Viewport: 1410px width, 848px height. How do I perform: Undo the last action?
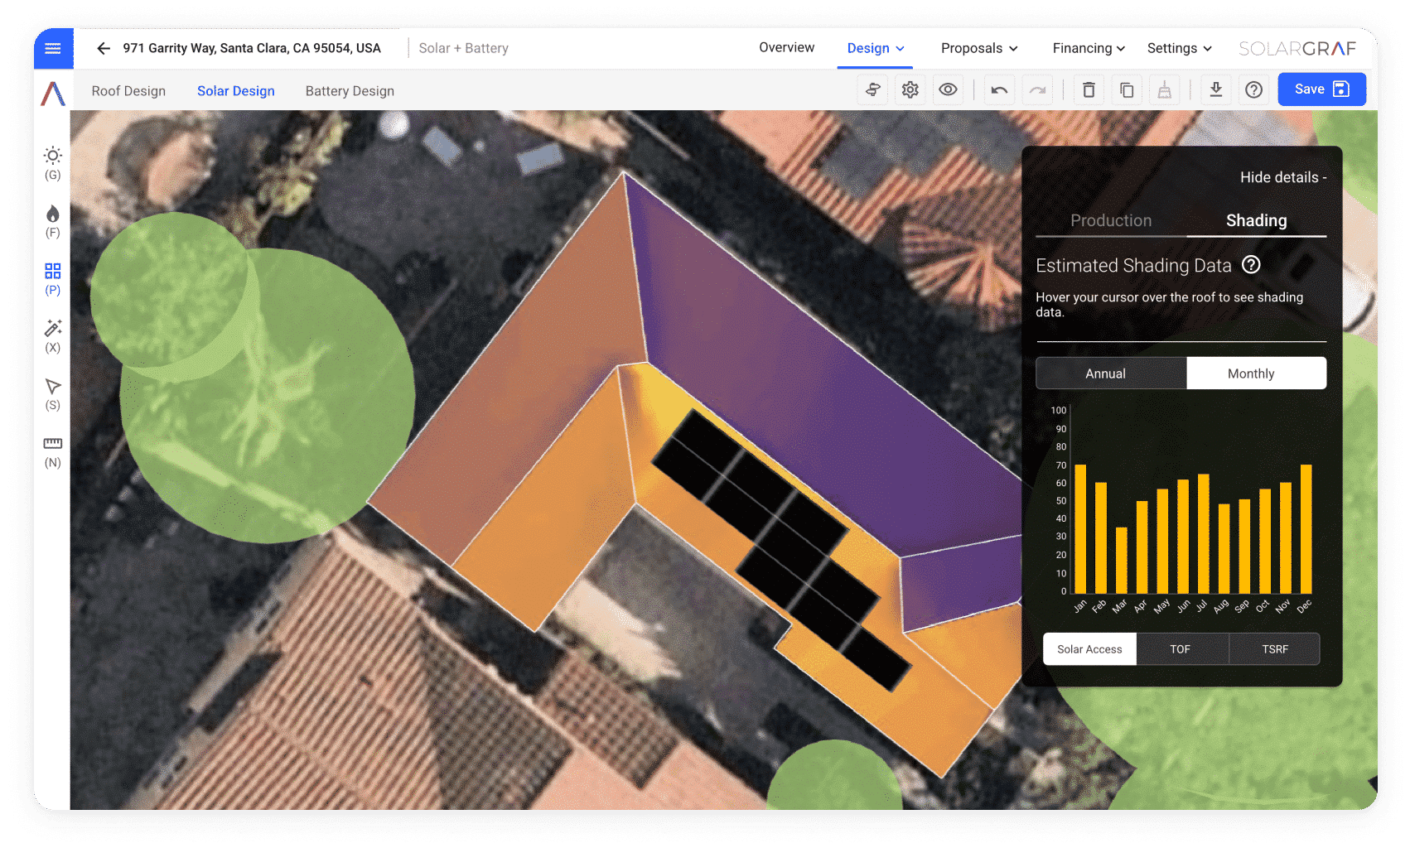pos(1000,89)
